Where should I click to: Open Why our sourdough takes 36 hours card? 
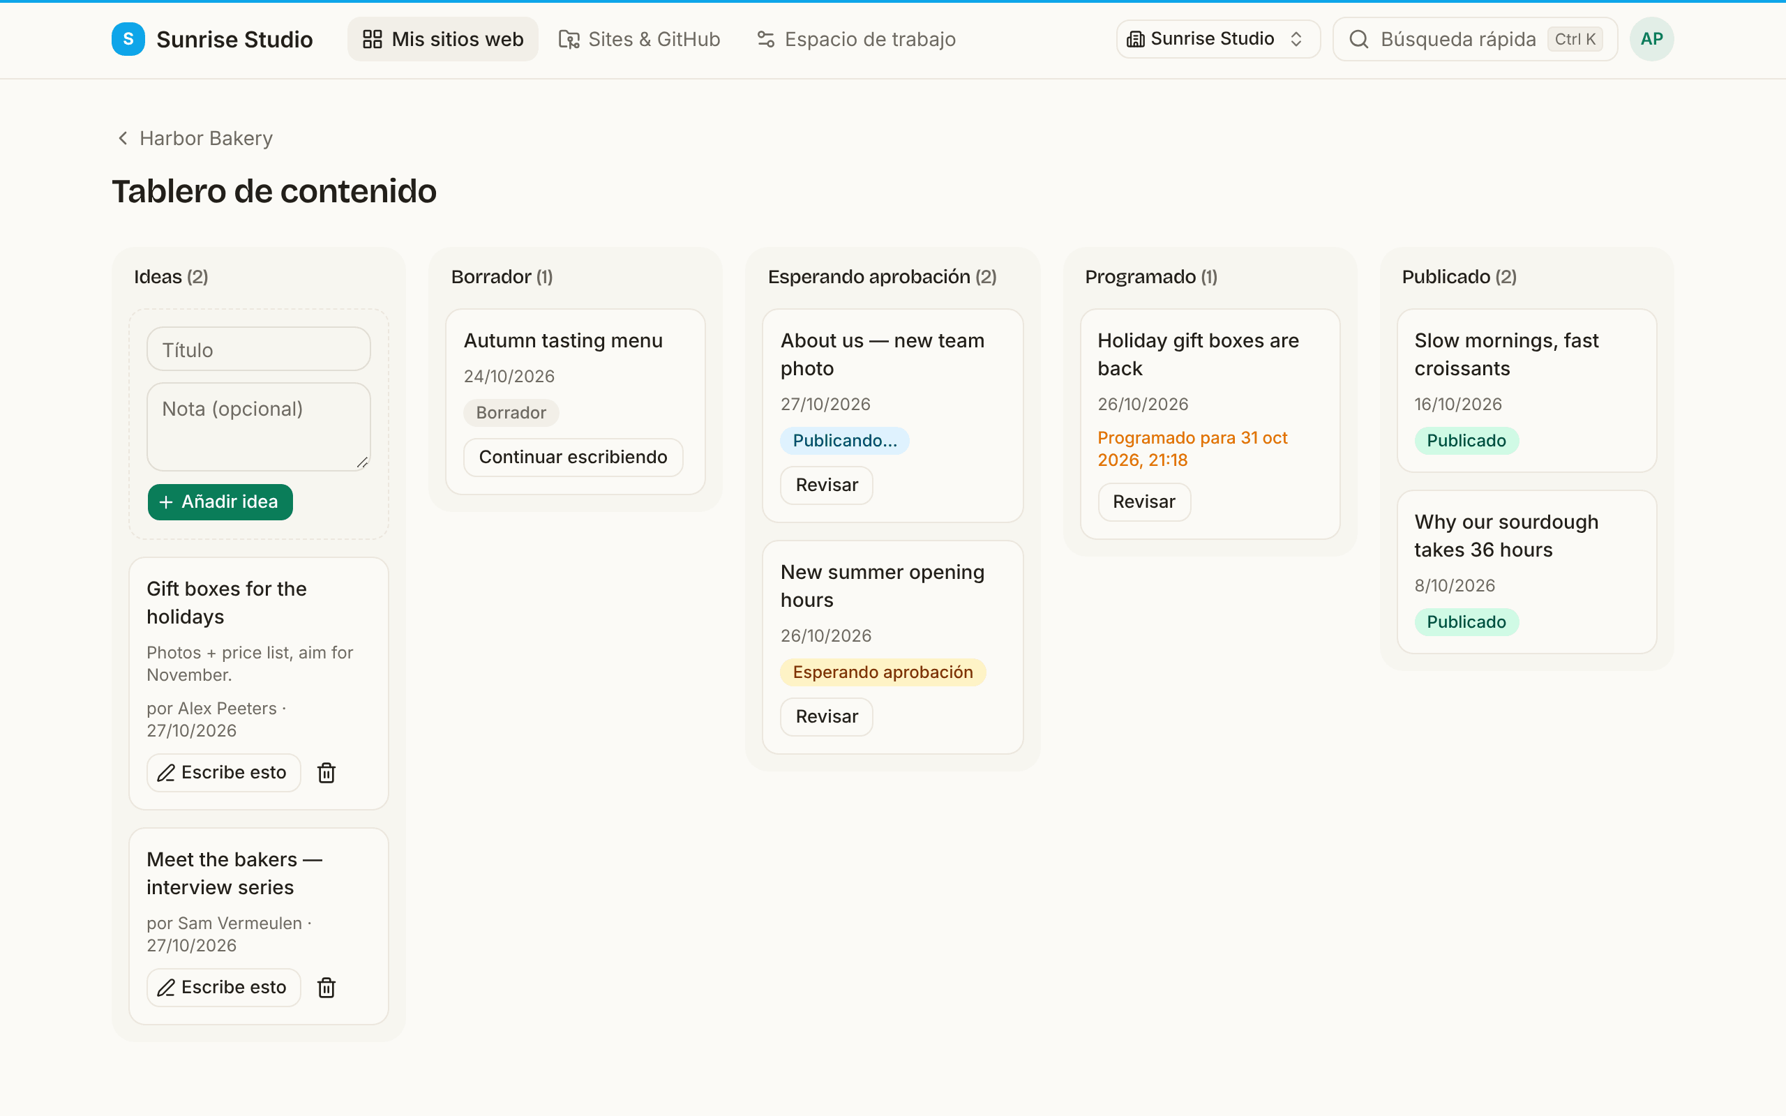pos(1526,572)
